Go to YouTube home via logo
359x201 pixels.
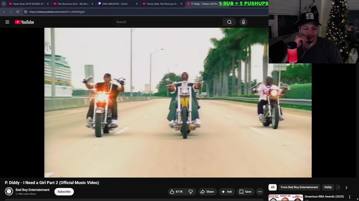point(24,22)
